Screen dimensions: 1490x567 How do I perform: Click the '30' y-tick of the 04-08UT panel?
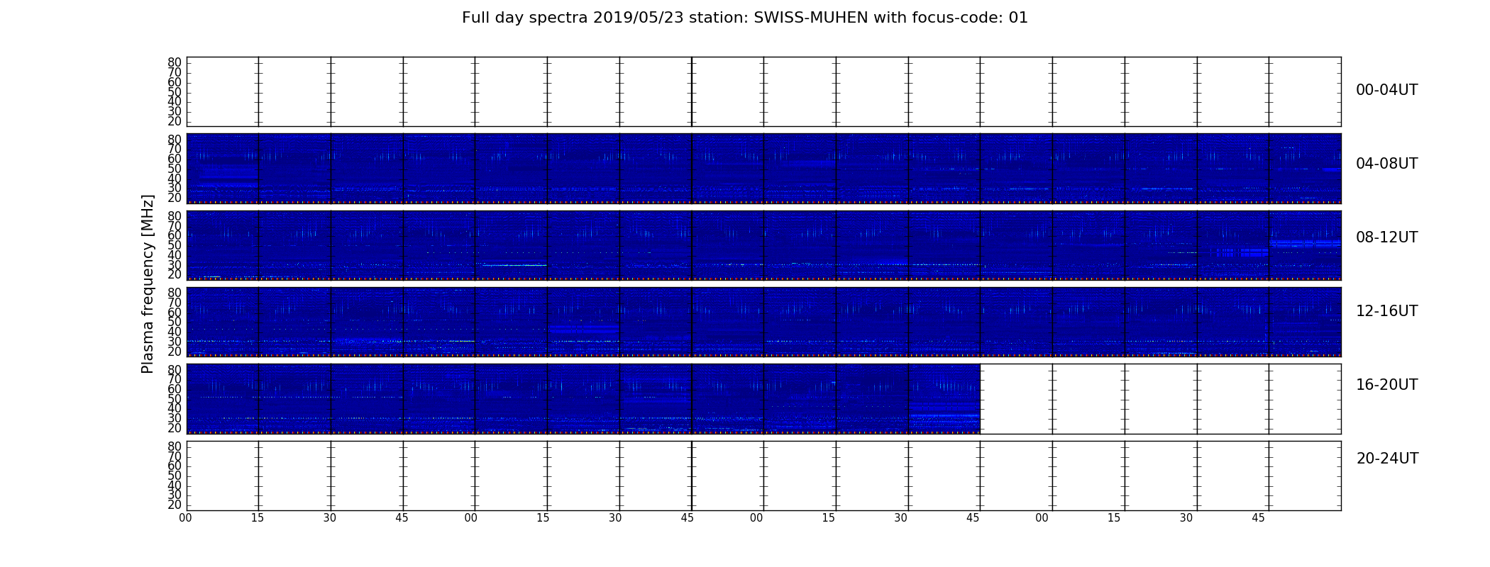point(175,188)
